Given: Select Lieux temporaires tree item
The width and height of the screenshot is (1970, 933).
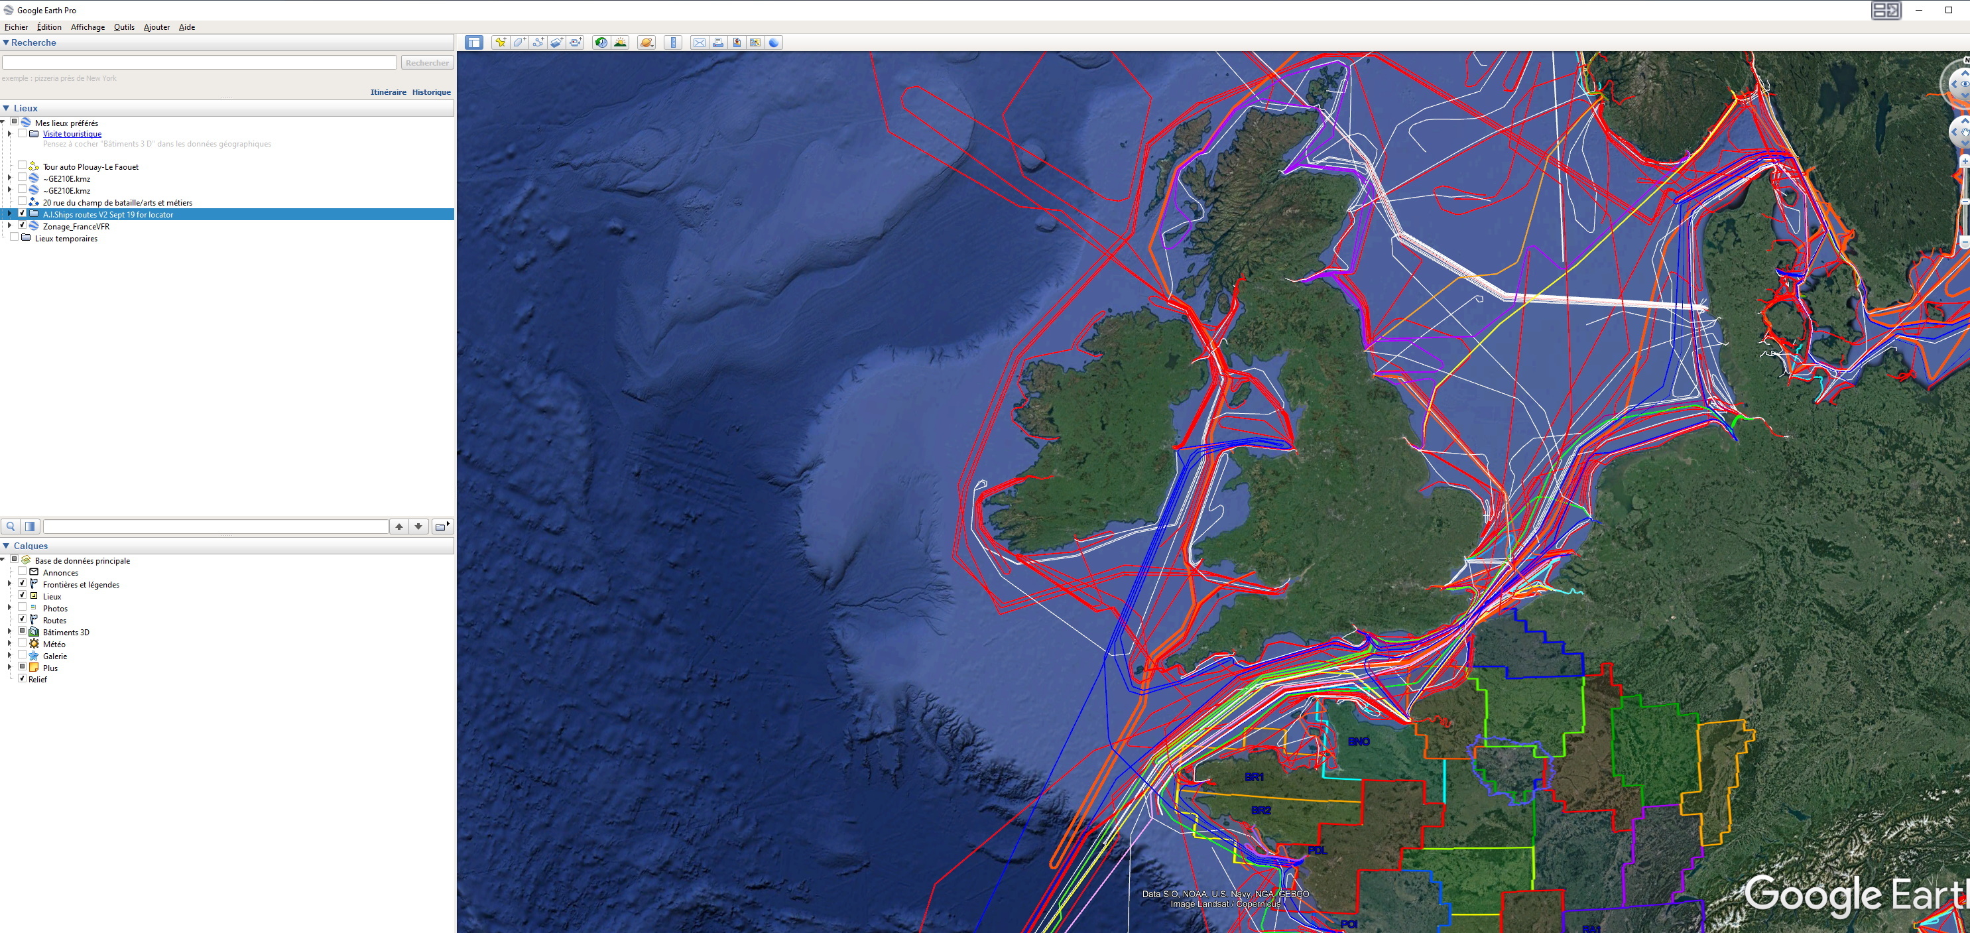Looking at the screenshot, I should tap(66, 239).
